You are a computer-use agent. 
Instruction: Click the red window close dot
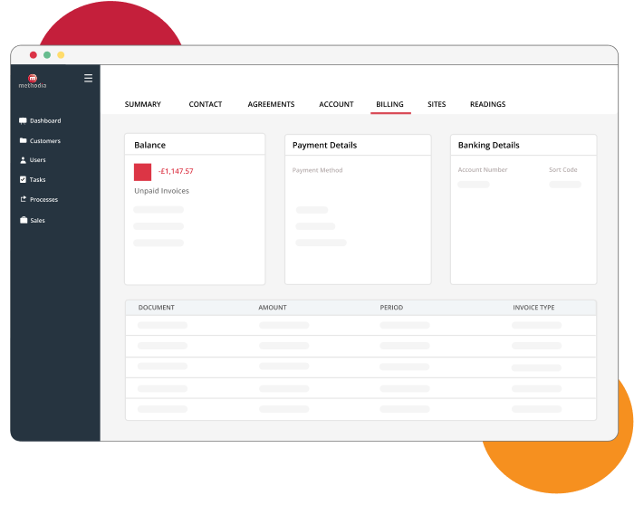point(34,55)
